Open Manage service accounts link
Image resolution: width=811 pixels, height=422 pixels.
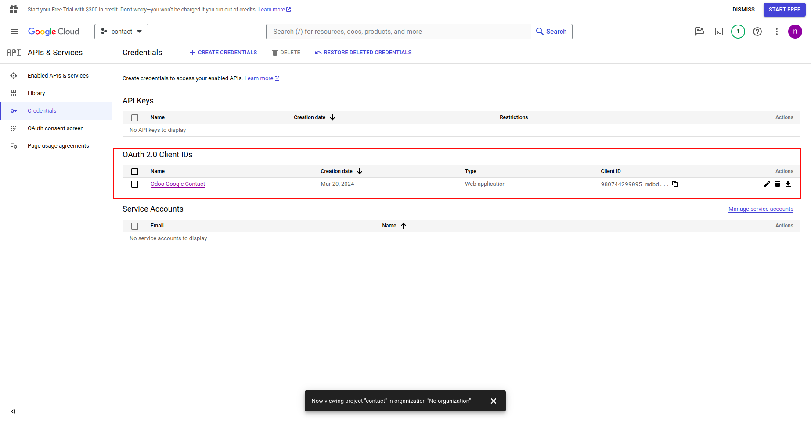coord(761,209)
